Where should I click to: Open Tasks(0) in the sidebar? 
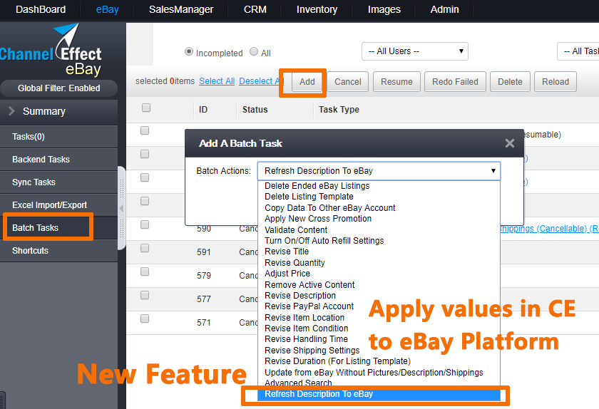click(58, 137)
